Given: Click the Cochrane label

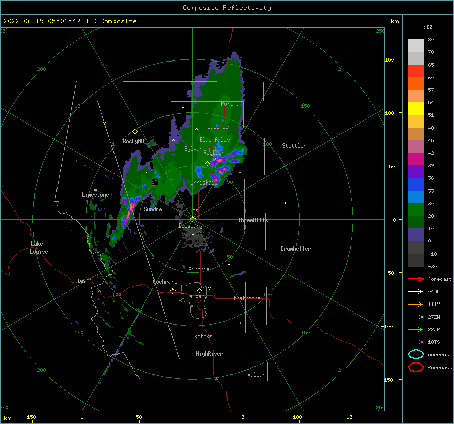Looking at the screenshot, I should (x=165, y=282).
